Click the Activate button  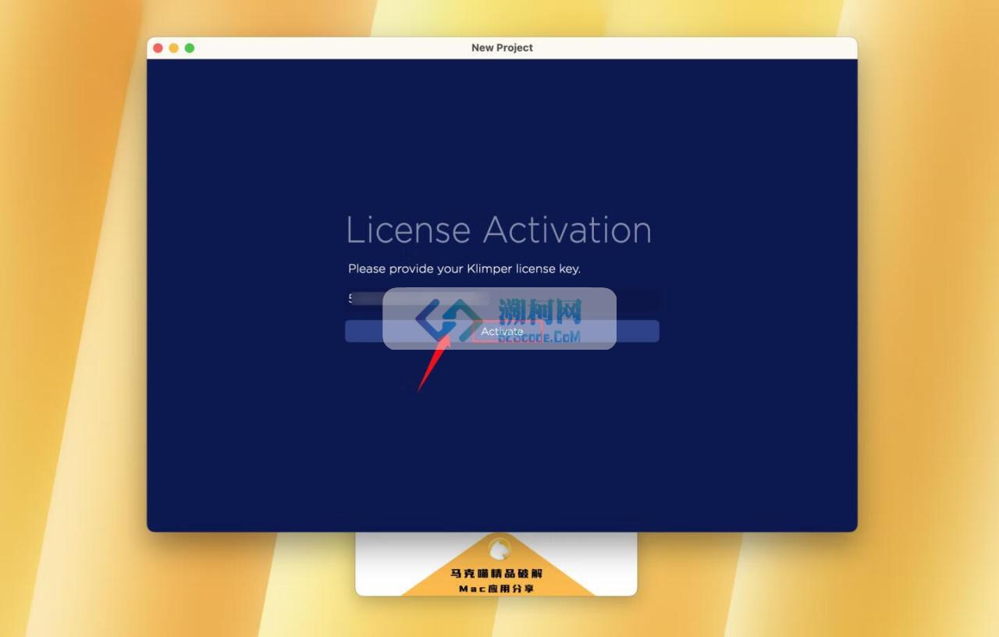[502, 331]
